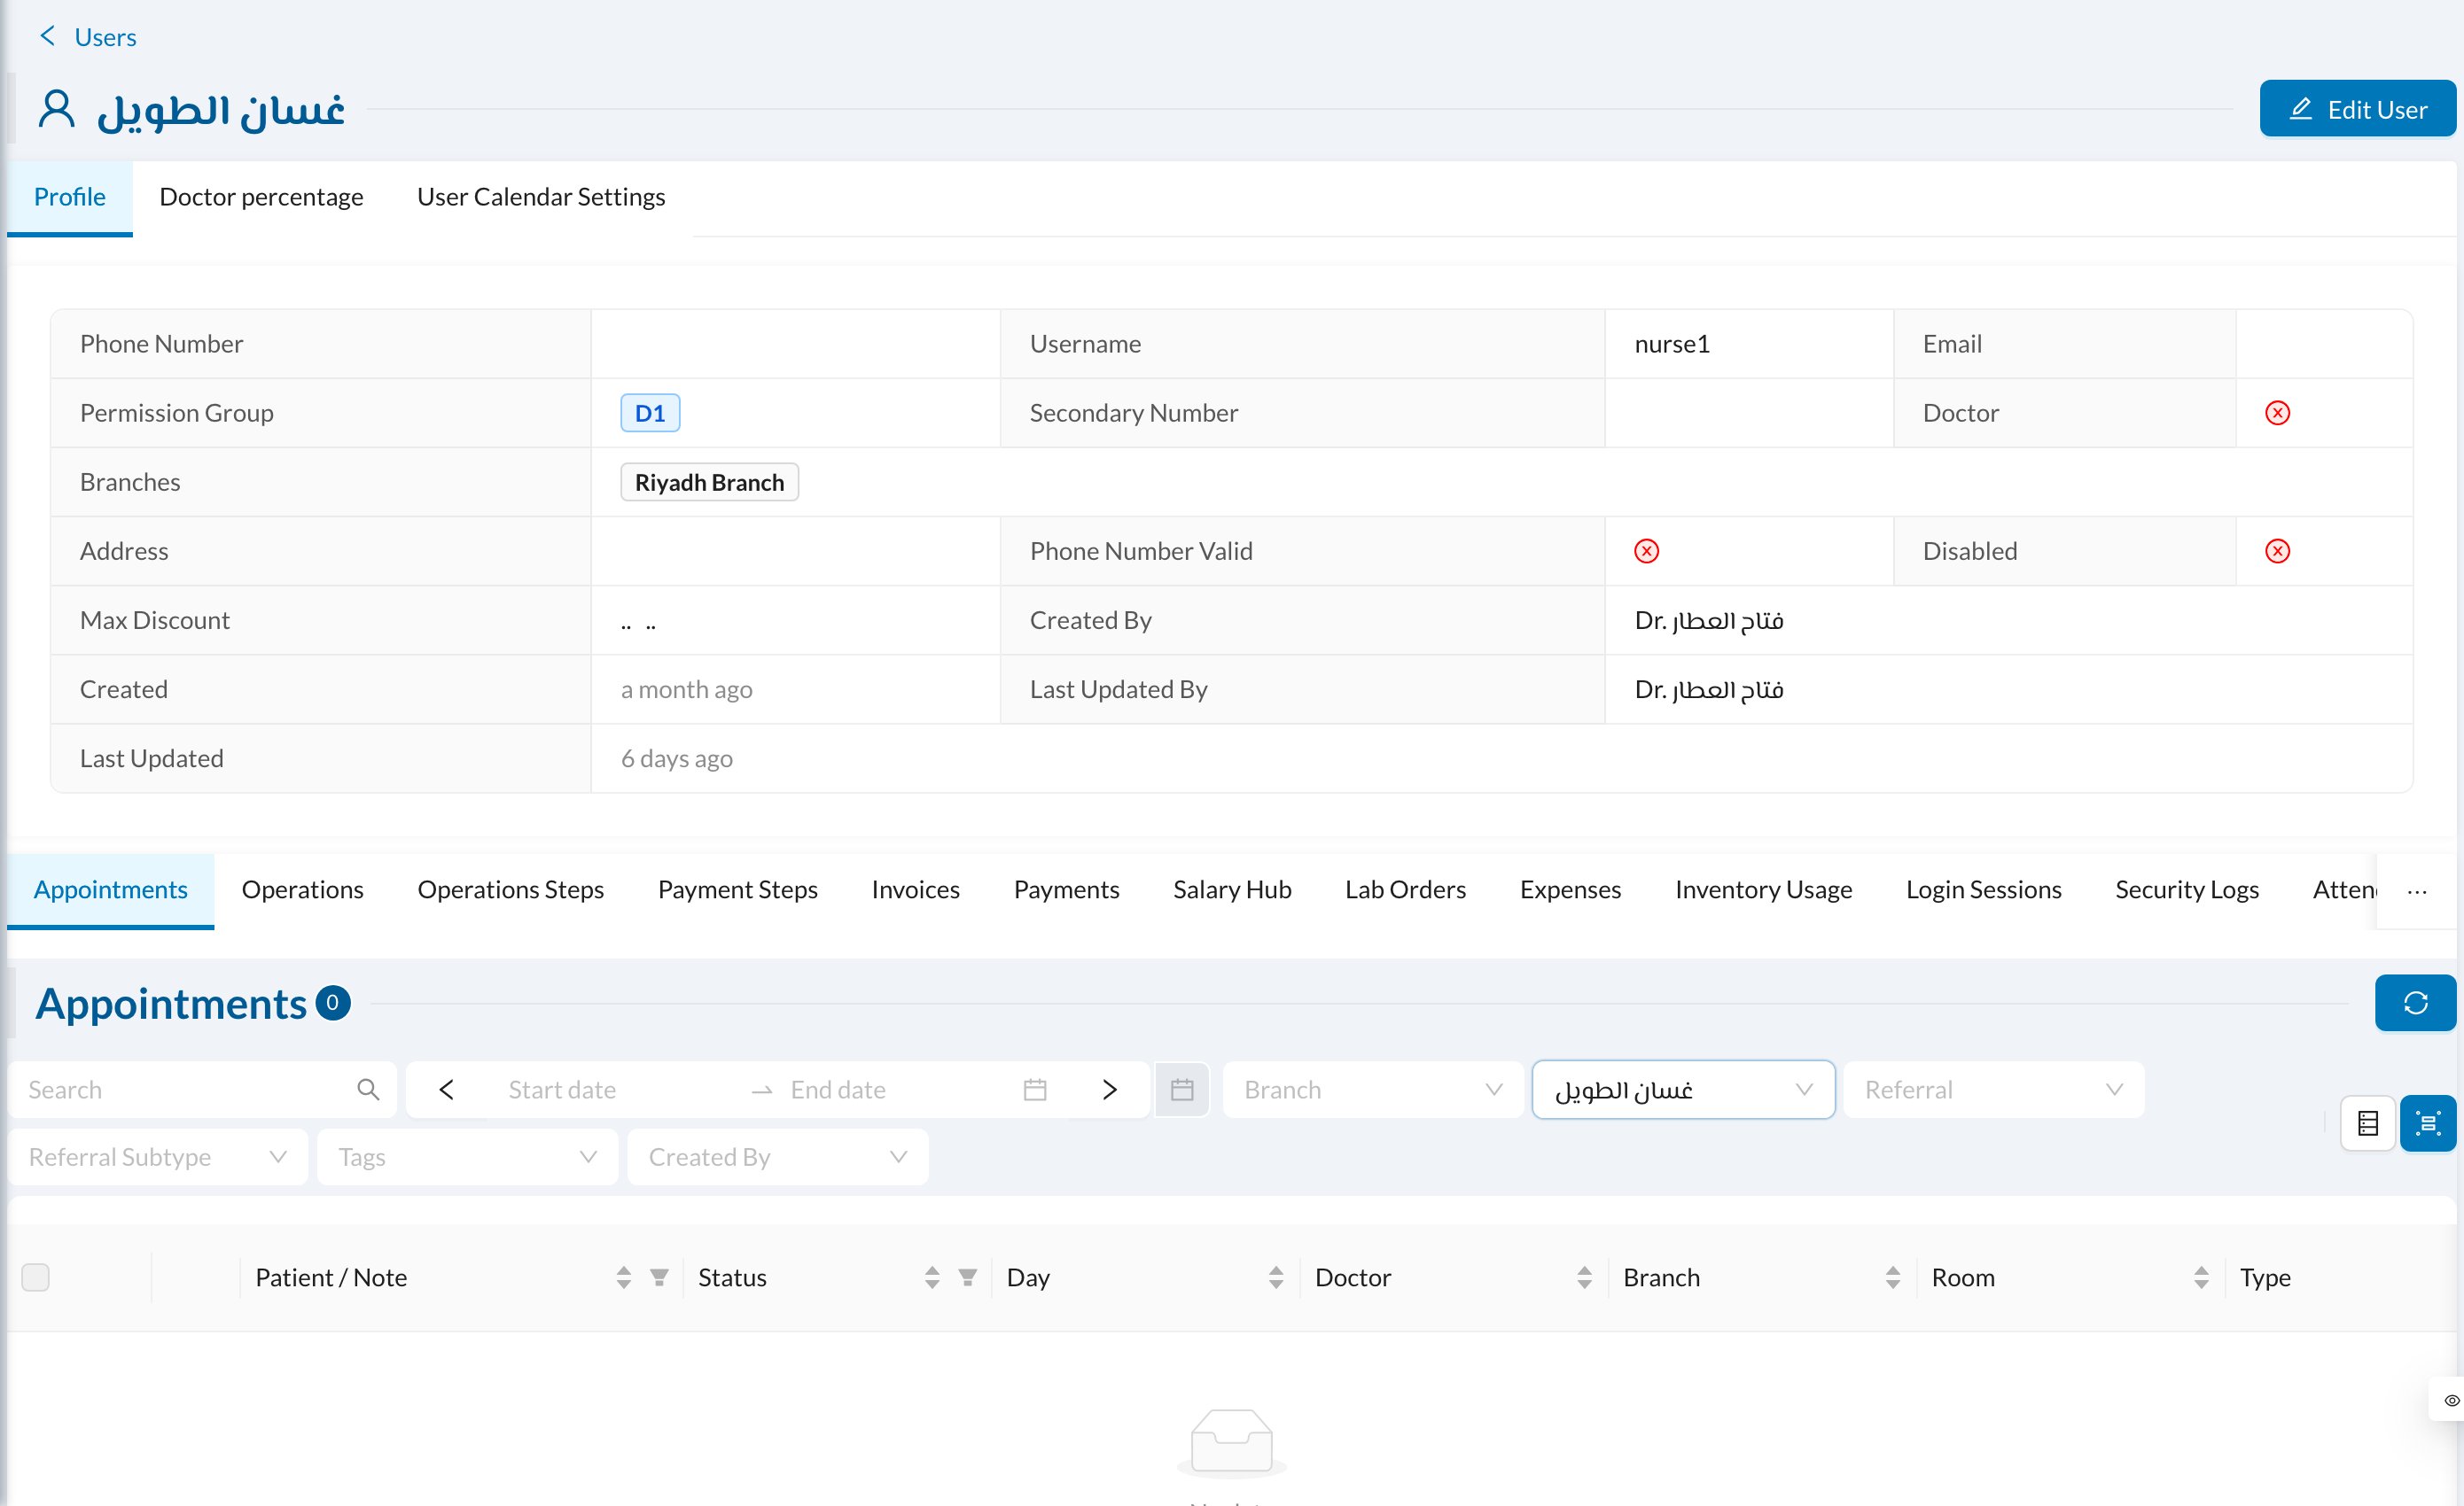Viewport: 2464px width, 1506px height.
Task: Click the Riyadh Branch tag
Action: (709, 482)
